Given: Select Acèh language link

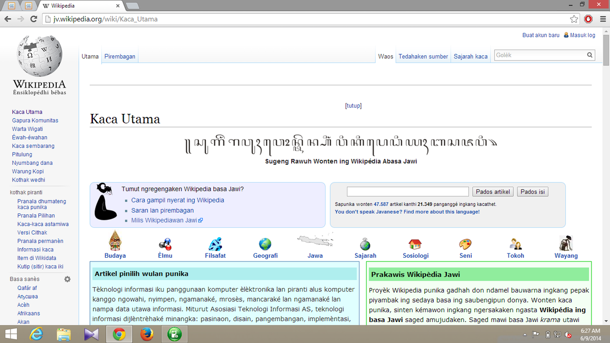Looking at the screenshot, I should tap(23, 305).
